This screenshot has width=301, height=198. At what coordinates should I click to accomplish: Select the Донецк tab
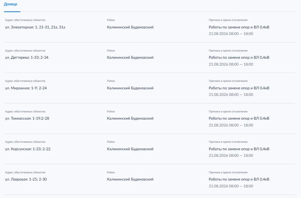coord(11,4)
